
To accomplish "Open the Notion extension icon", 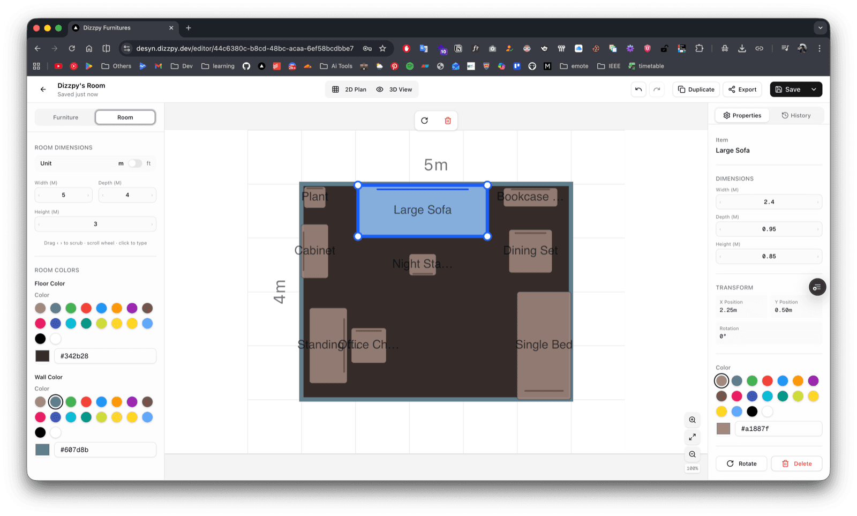I will click(x=458, y=48).
